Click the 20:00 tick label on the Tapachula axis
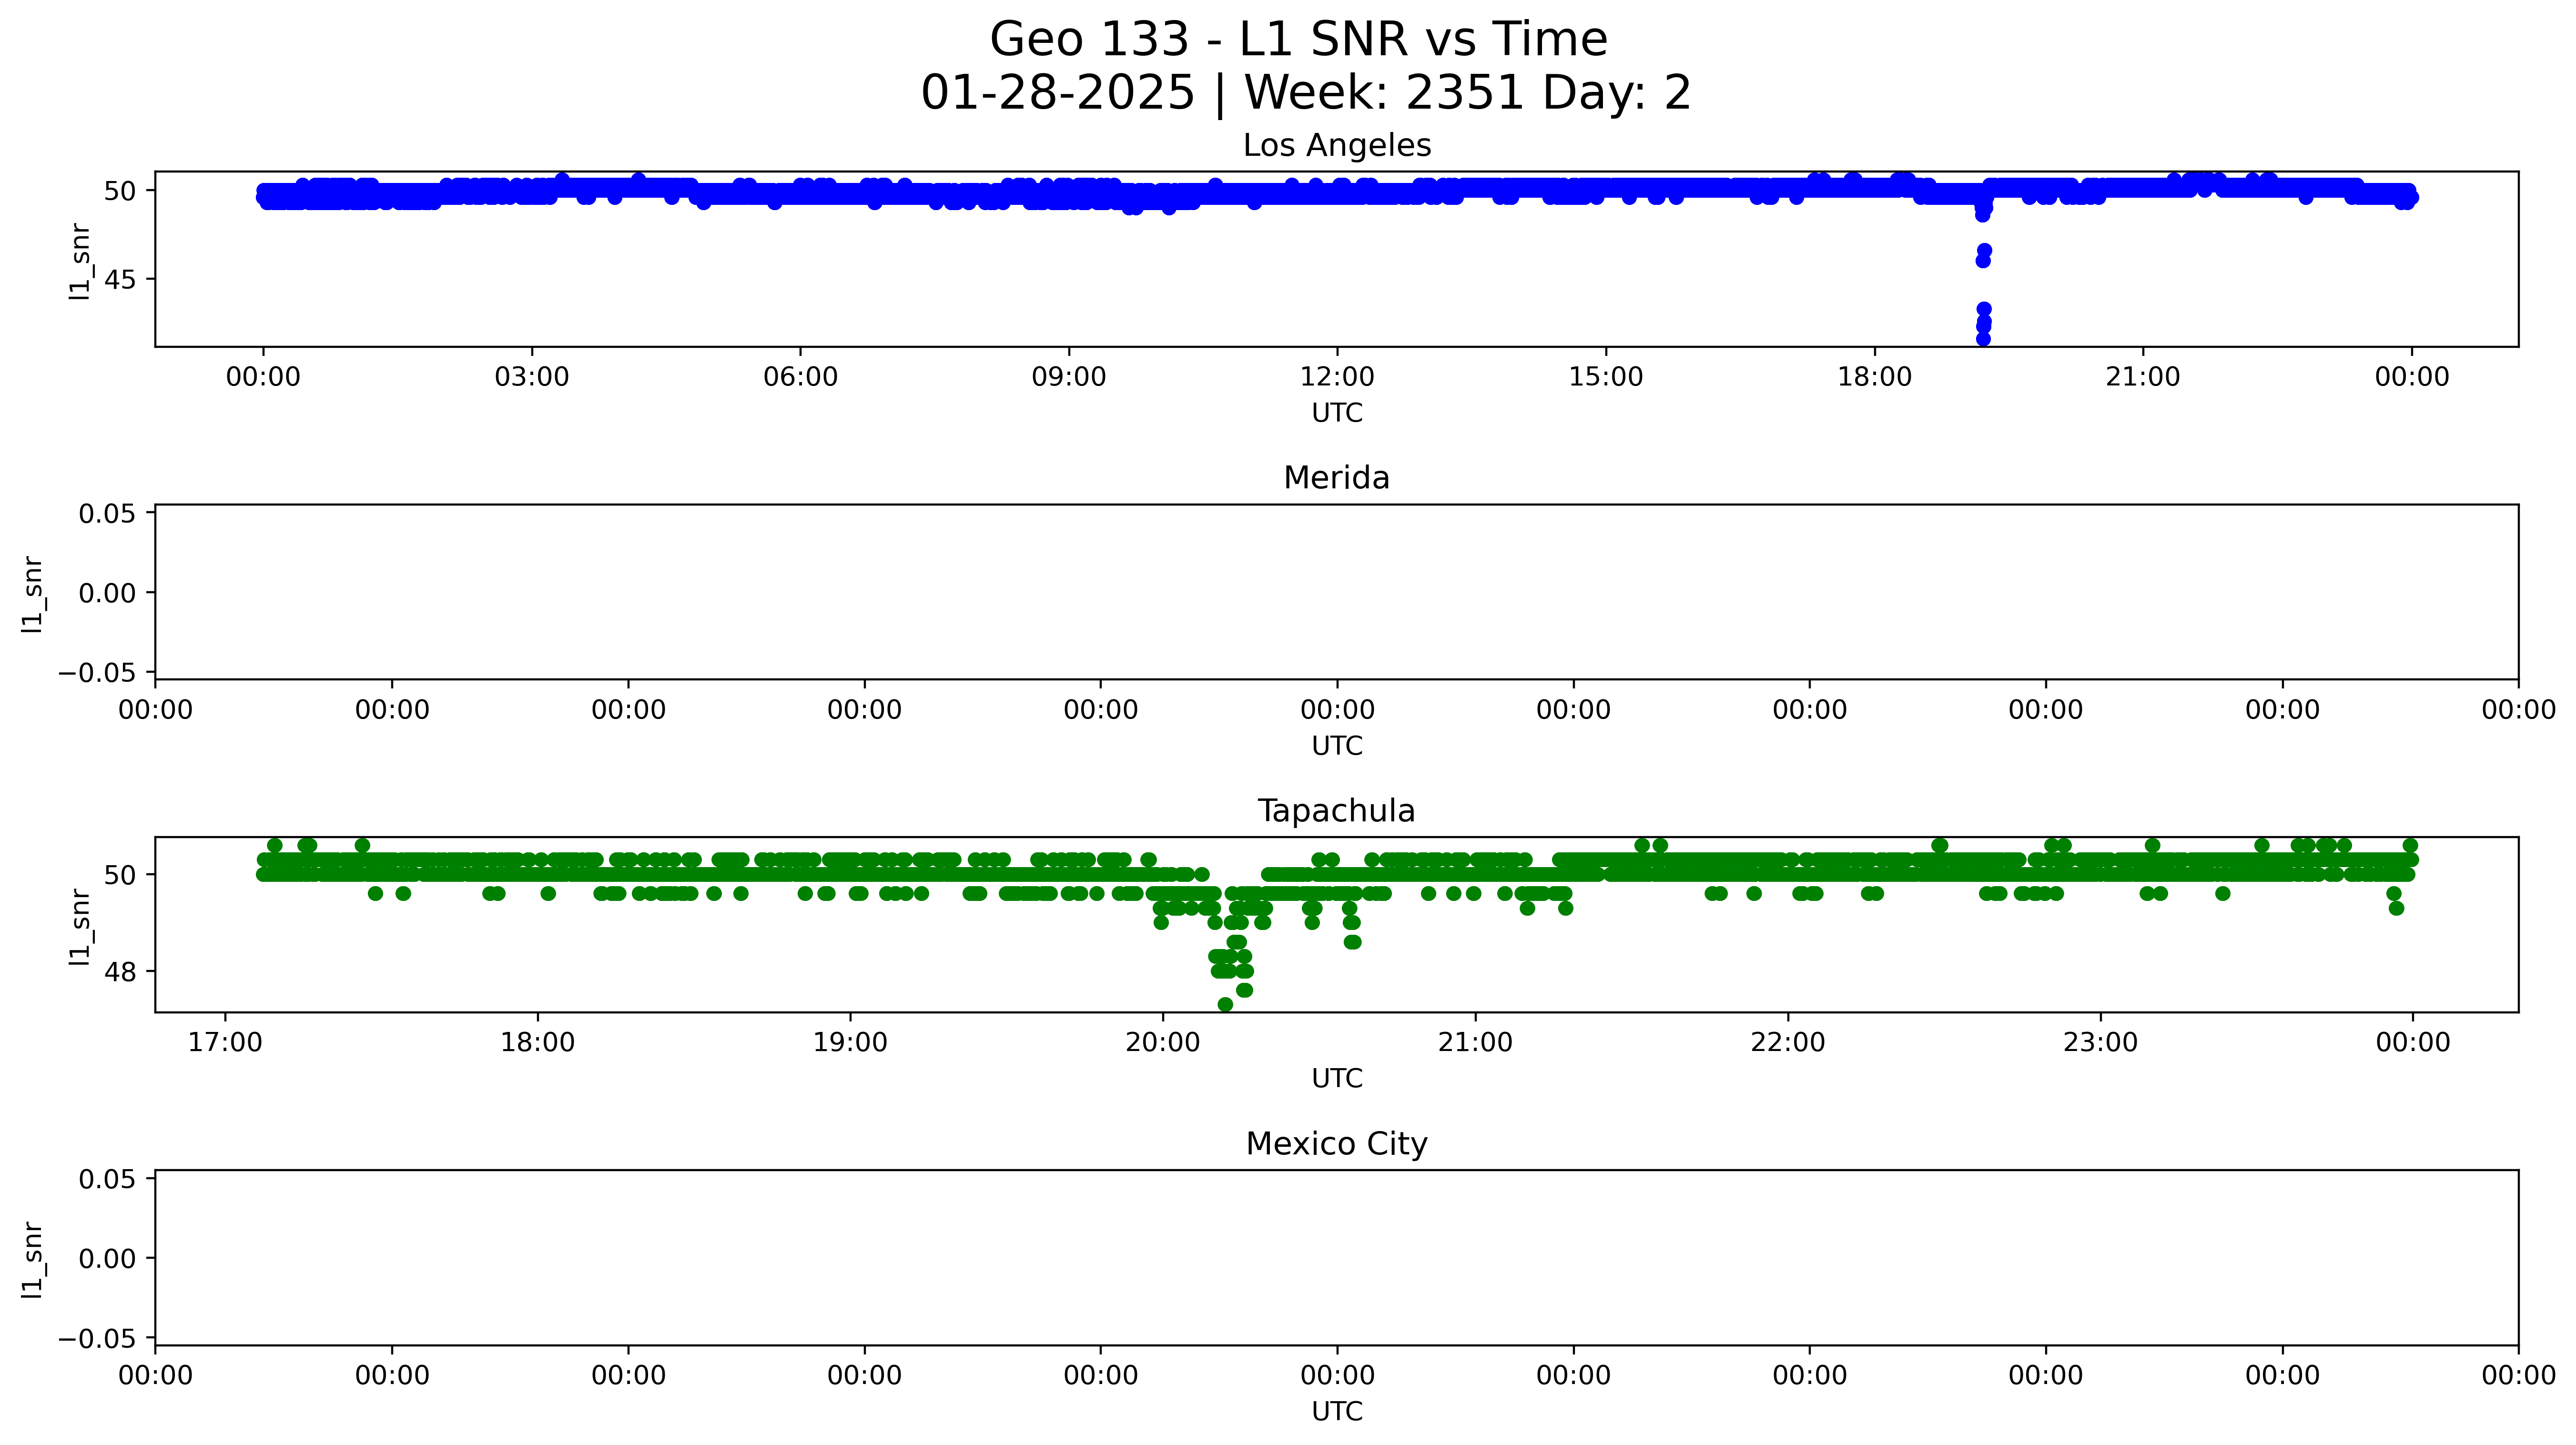This screenshot has width=2576, height=1445. pos(1162,1042)
